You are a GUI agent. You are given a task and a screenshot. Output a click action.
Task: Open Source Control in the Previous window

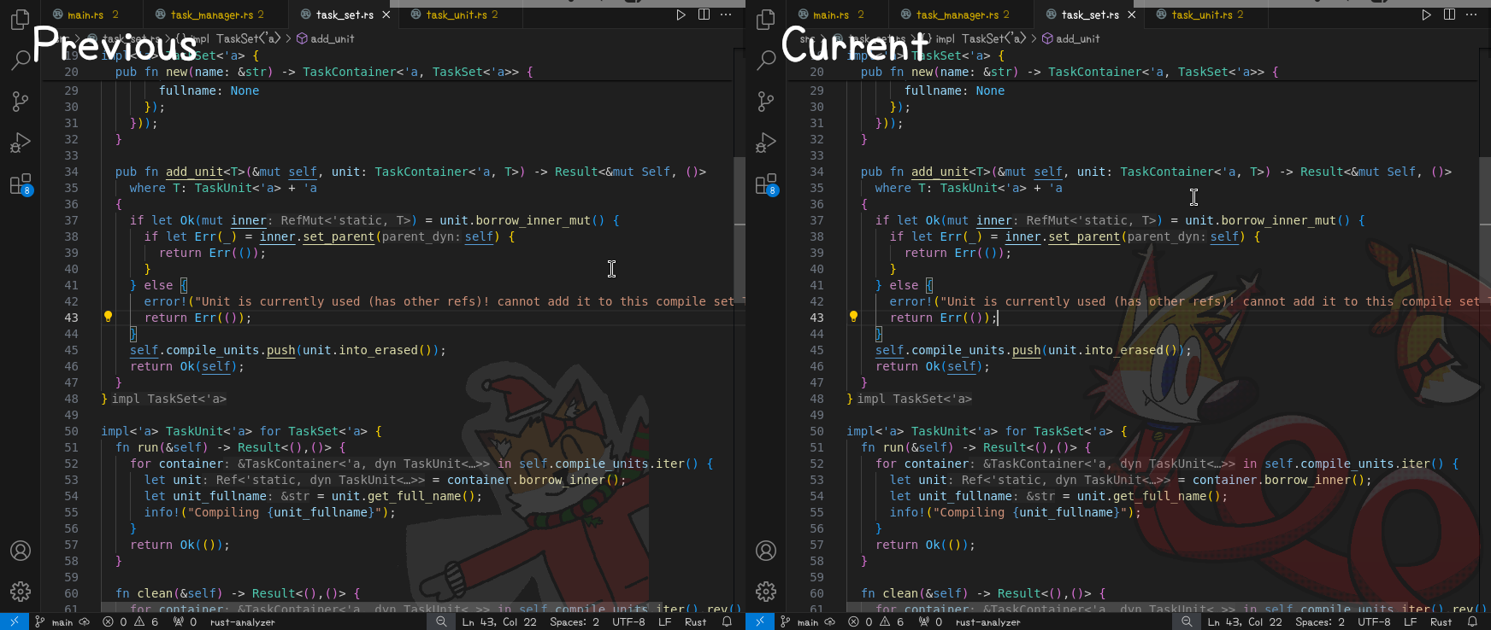coord(21,102)
